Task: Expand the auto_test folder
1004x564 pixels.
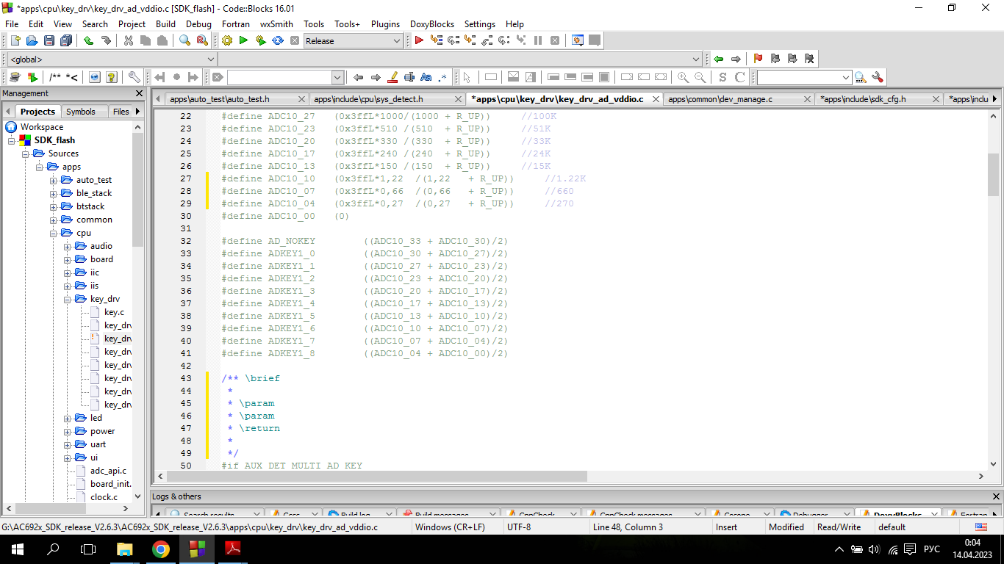Action: pyautogui.click(x=54, y=180)
